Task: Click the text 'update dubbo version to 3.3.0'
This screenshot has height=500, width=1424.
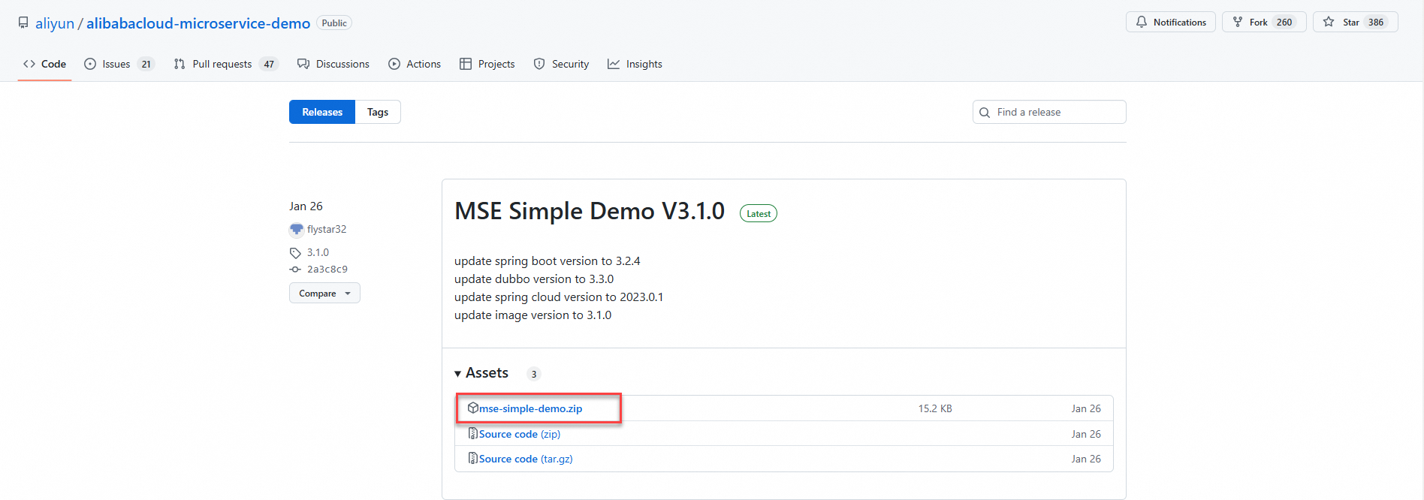Action: tap(534, 279)
